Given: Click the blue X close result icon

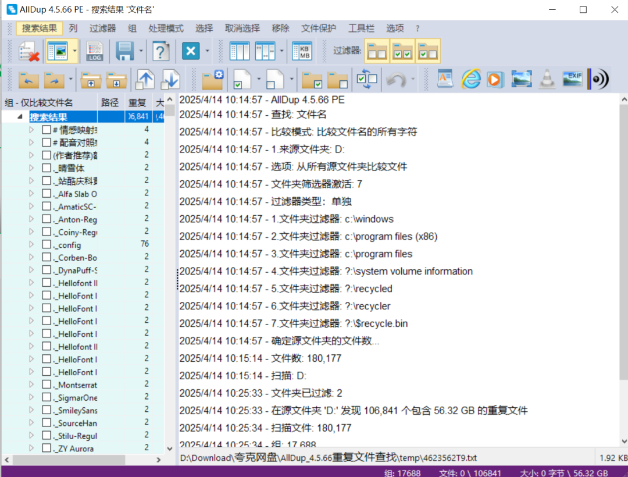Looking at the screenshot, I should point(191,51).
